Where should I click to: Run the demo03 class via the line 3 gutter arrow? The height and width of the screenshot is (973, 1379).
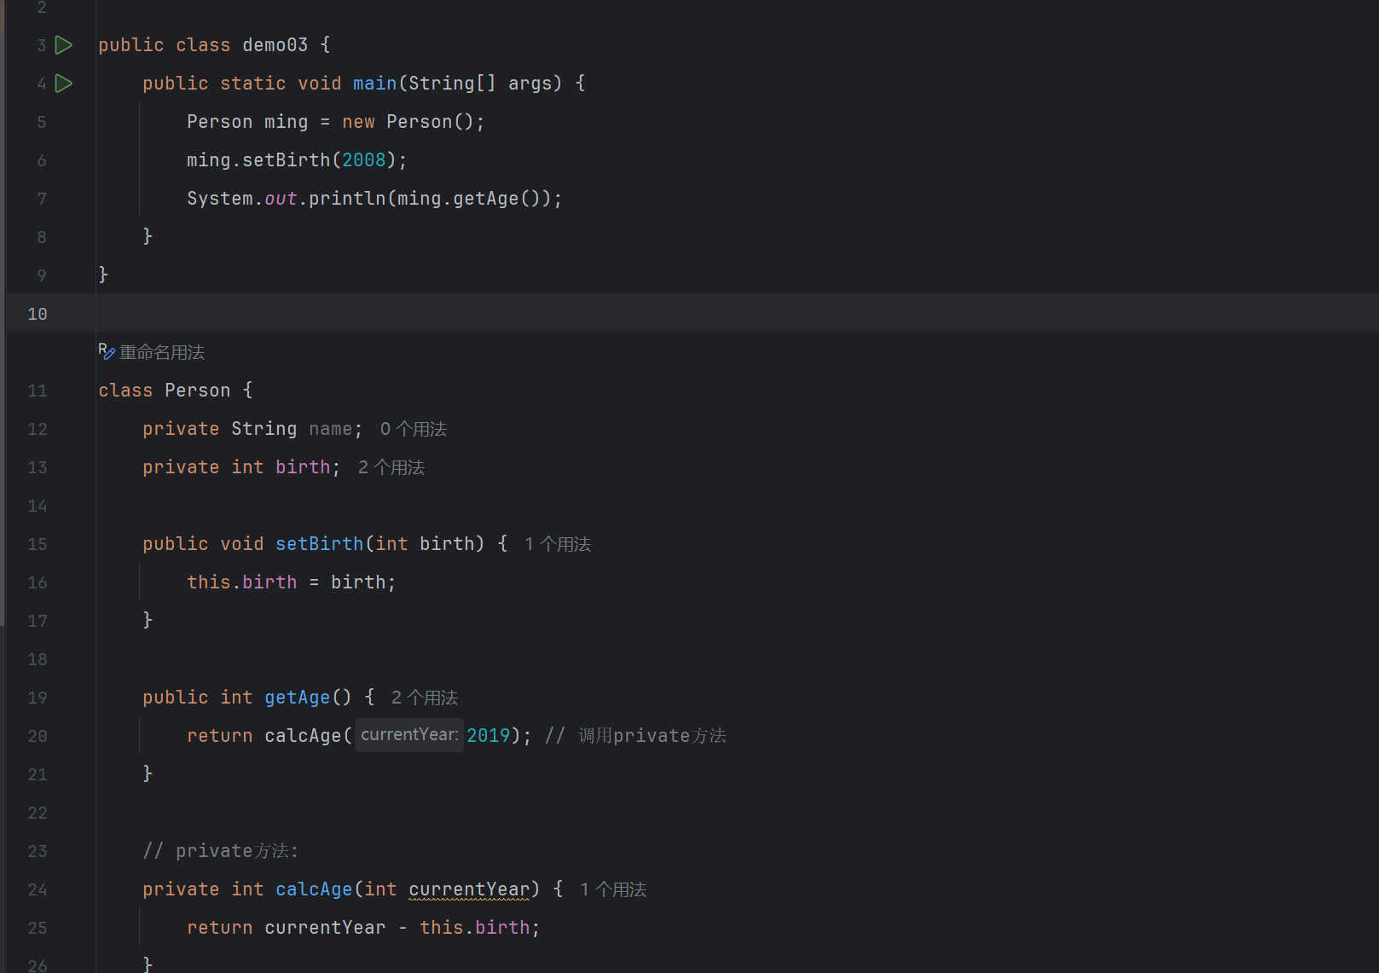tap(64, 45)
